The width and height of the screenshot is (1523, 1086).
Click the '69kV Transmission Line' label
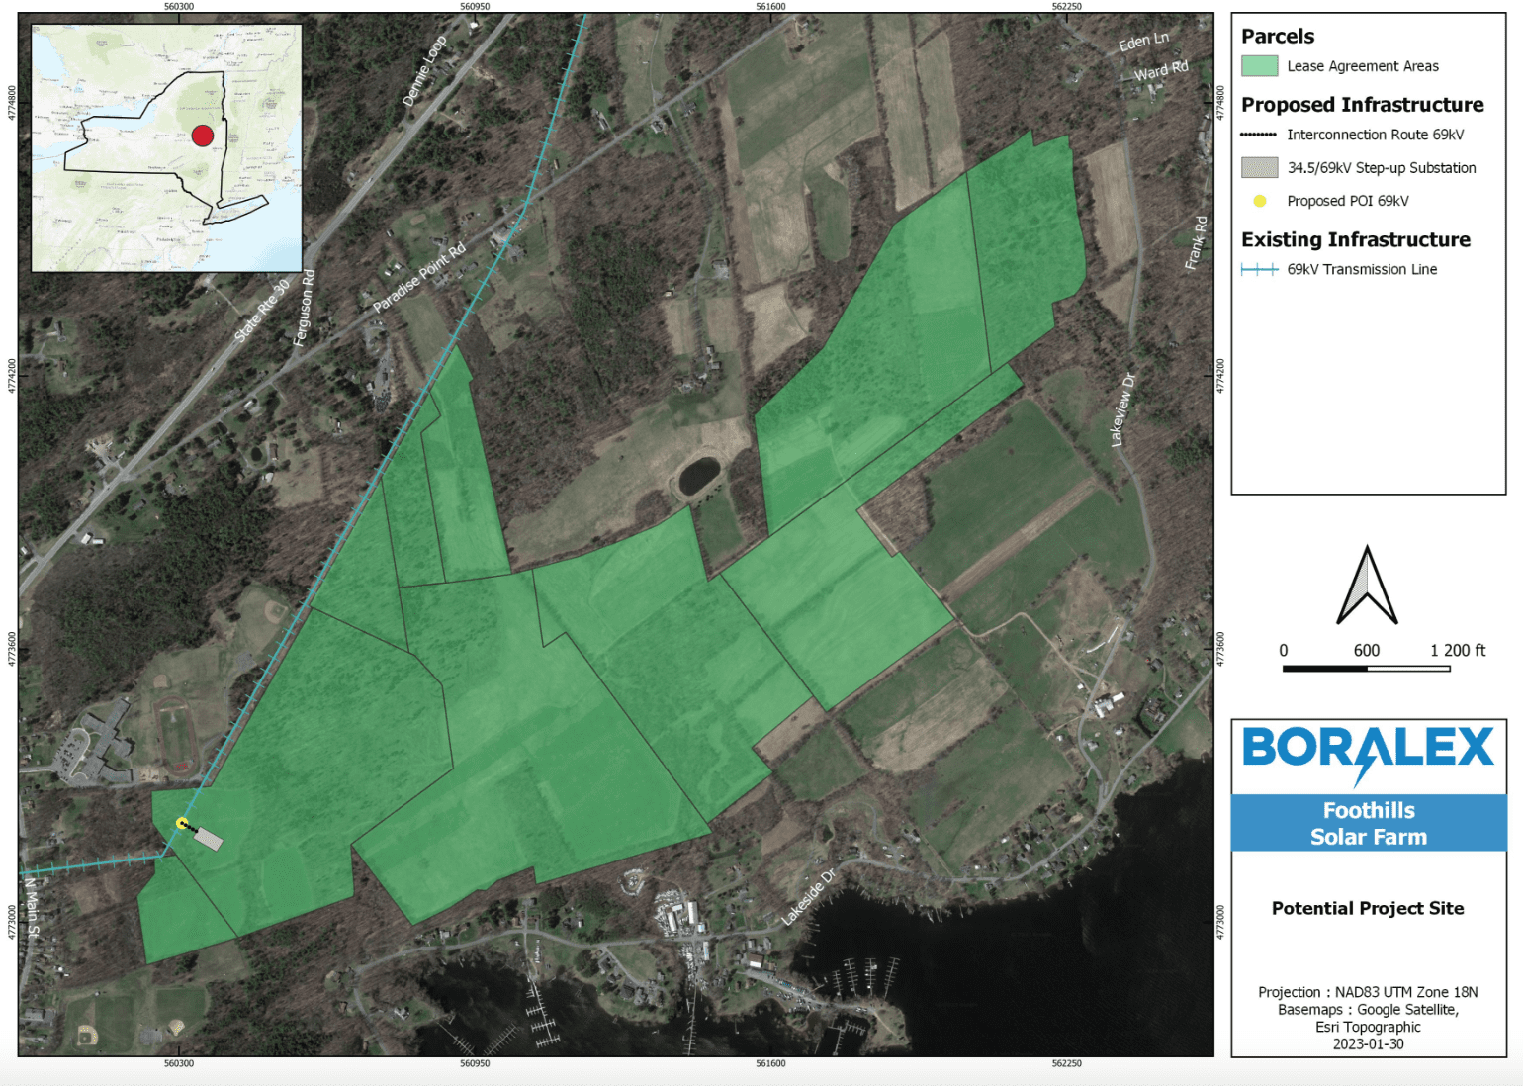tap(1361, 269)
